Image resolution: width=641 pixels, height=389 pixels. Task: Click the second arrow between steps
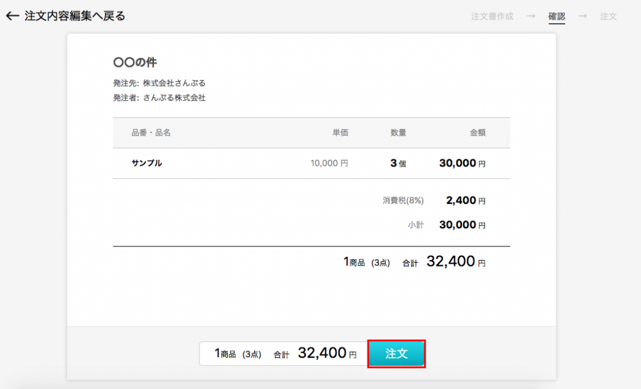click(583, 16)
